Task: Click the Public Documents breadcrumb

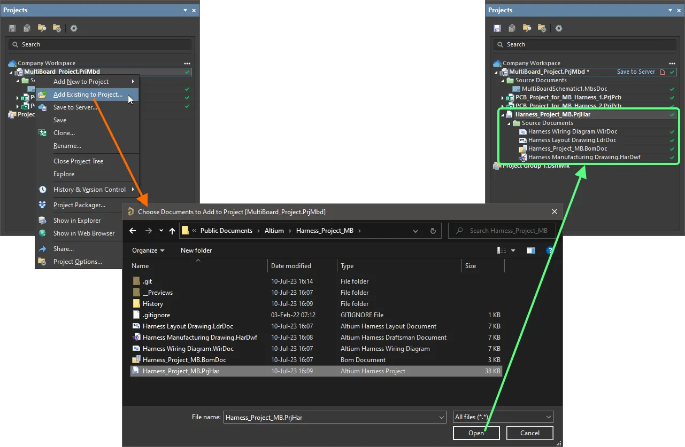Action: 226,231
